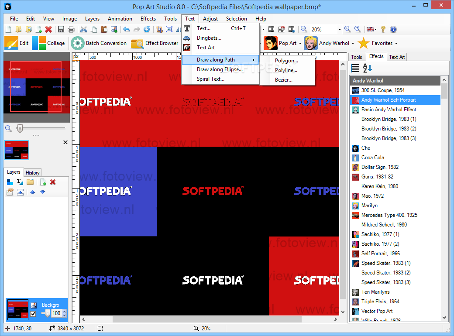
Task: Expand the Andy Warhol dropdown
Action: pyautogui.click(x=353, y=43)
